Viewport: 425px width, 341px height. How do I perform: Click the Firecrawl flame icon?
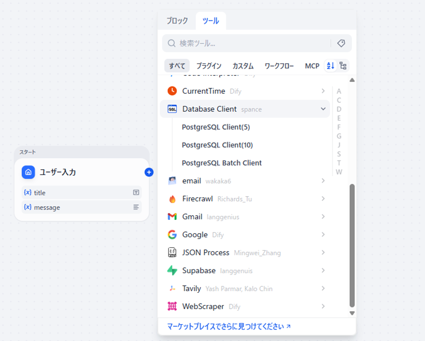172,199
